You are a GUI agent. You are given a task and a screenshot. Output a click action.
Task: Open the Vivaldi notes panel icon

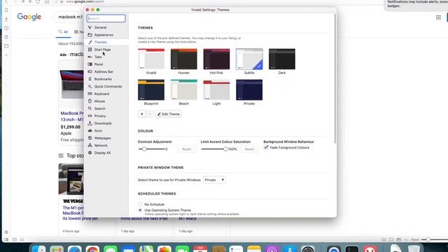tap(6, 37)
